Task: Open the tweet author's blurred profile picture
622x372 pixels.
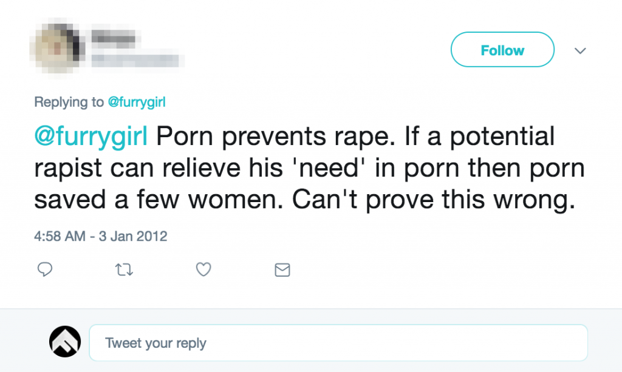Action: 57,47
